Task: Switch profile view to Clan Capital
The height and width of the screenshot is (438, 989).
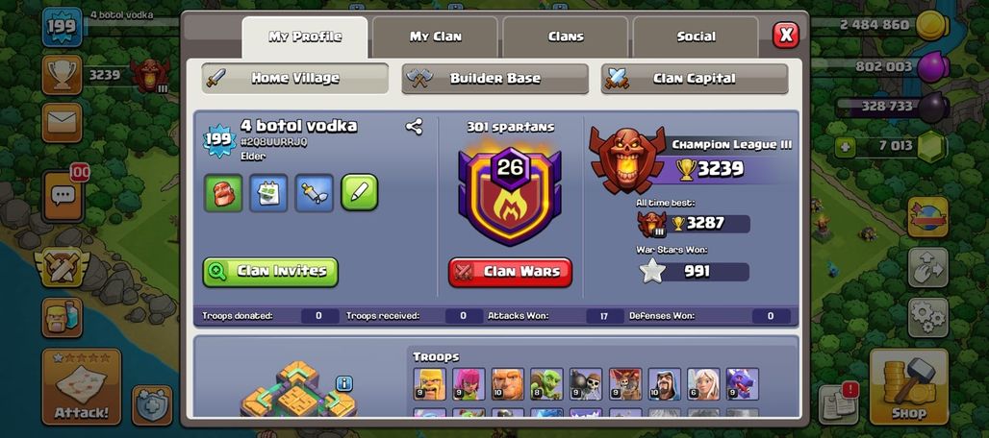Action: [695, 79]
